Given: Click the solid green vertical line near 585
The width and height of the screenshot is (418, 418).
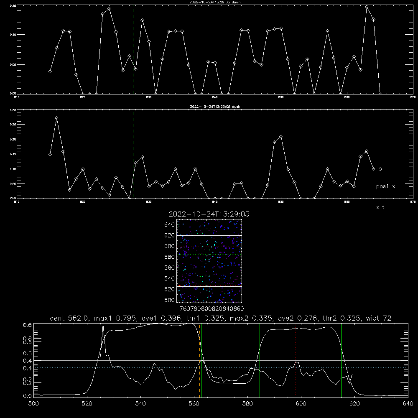Looking at the screenshot, I should 260,360.
